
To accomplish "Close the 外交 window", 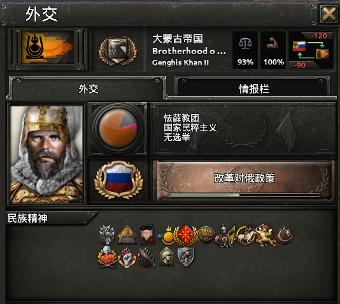I will click(x=329, y=14).
